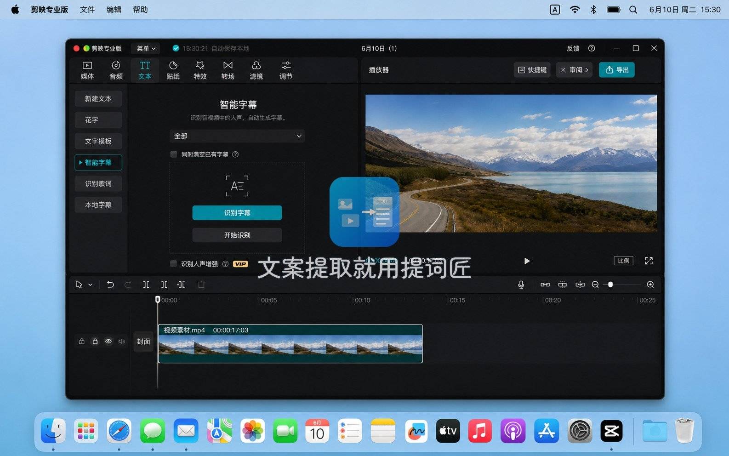Click the track lock-open icon
The width and height of the screenshot is (729, 456).
click(x=81, y=342)
